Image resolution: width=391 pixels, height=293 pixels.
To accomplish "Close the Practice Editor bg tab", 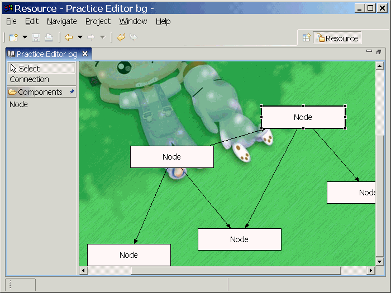I will pos(85,54).
